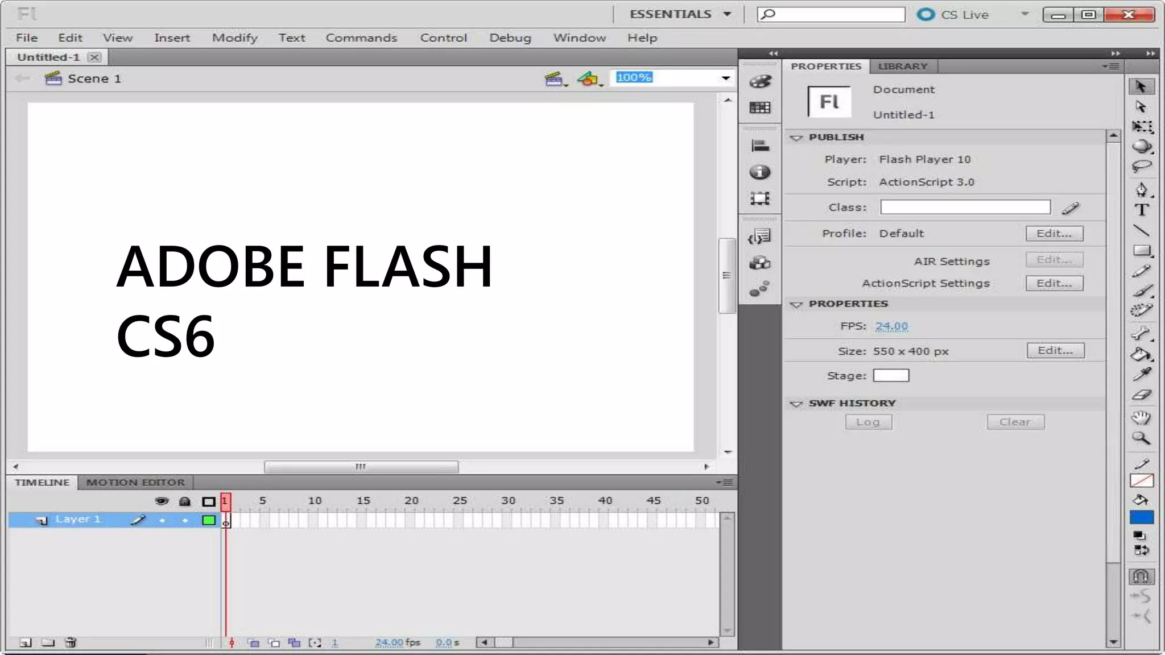
Task: Toggle show/hide all layers eye icon
Action: (162, 501)
